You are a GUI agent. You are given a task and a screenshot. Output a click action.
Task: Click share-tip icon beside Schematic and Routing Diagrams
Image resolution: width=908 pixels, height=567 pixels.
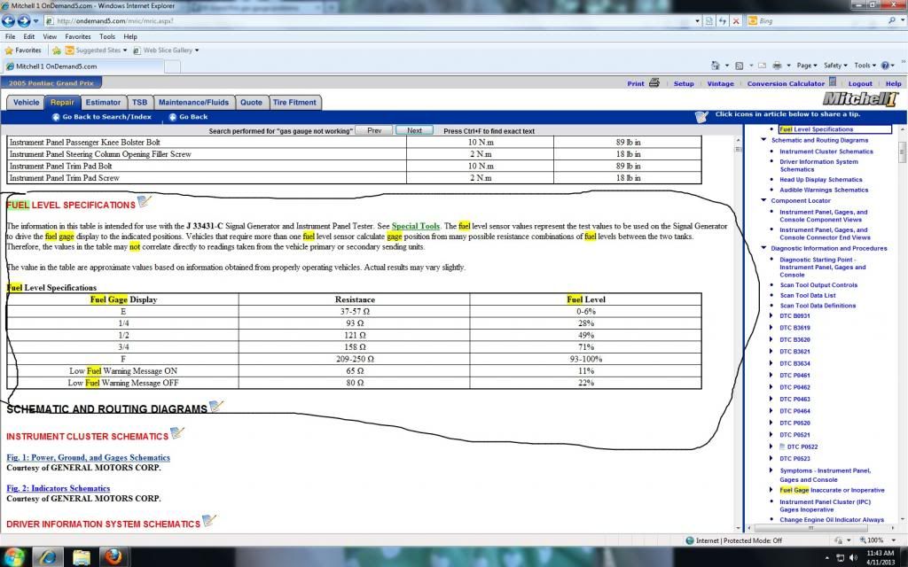215,406
